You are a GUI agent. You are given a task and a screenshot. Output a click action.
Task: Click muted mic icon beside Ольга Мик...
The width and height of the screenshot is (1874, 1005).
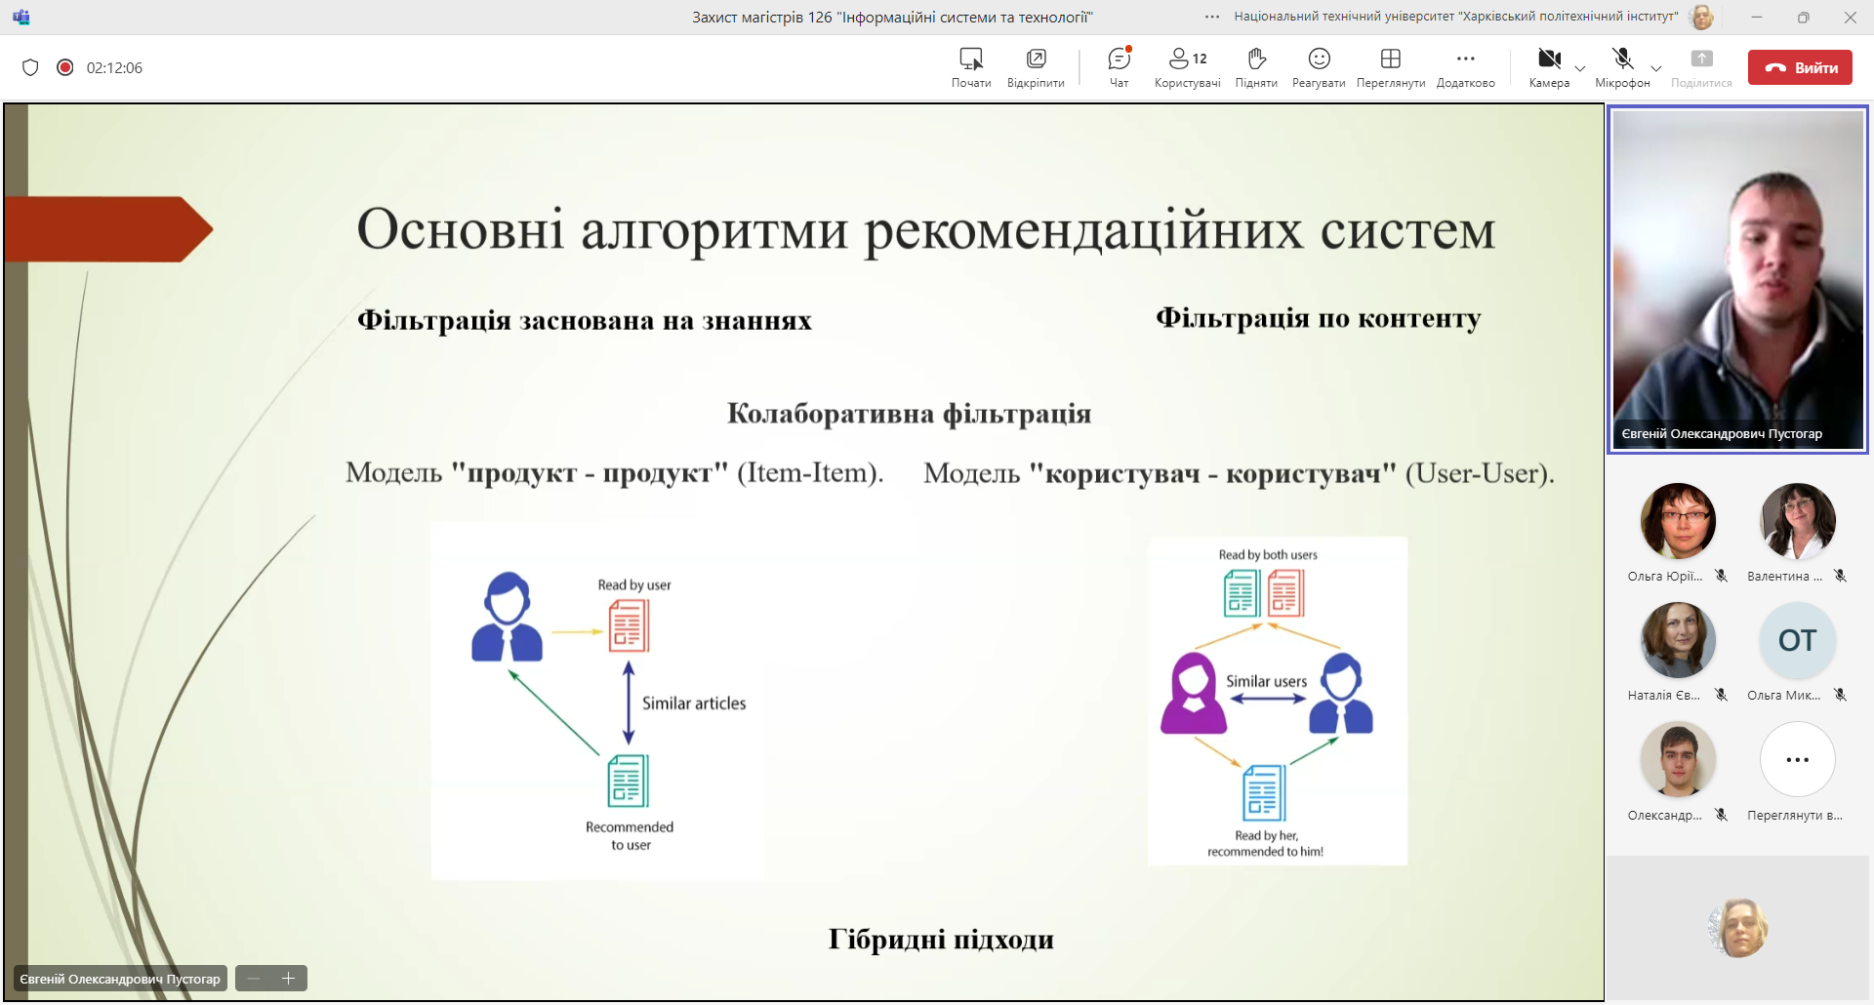coord(1840,695)
